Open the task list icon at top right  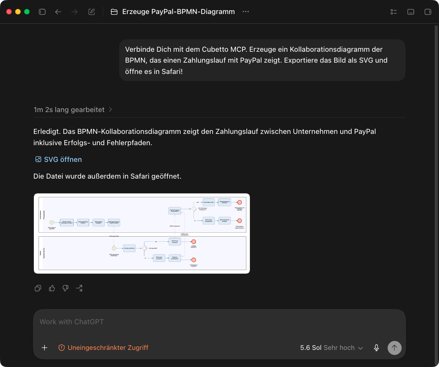pyautogui.click(x=393, y=12)
